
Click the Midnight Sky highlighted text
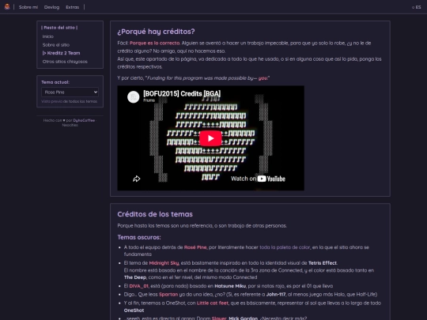click(164, 263)
